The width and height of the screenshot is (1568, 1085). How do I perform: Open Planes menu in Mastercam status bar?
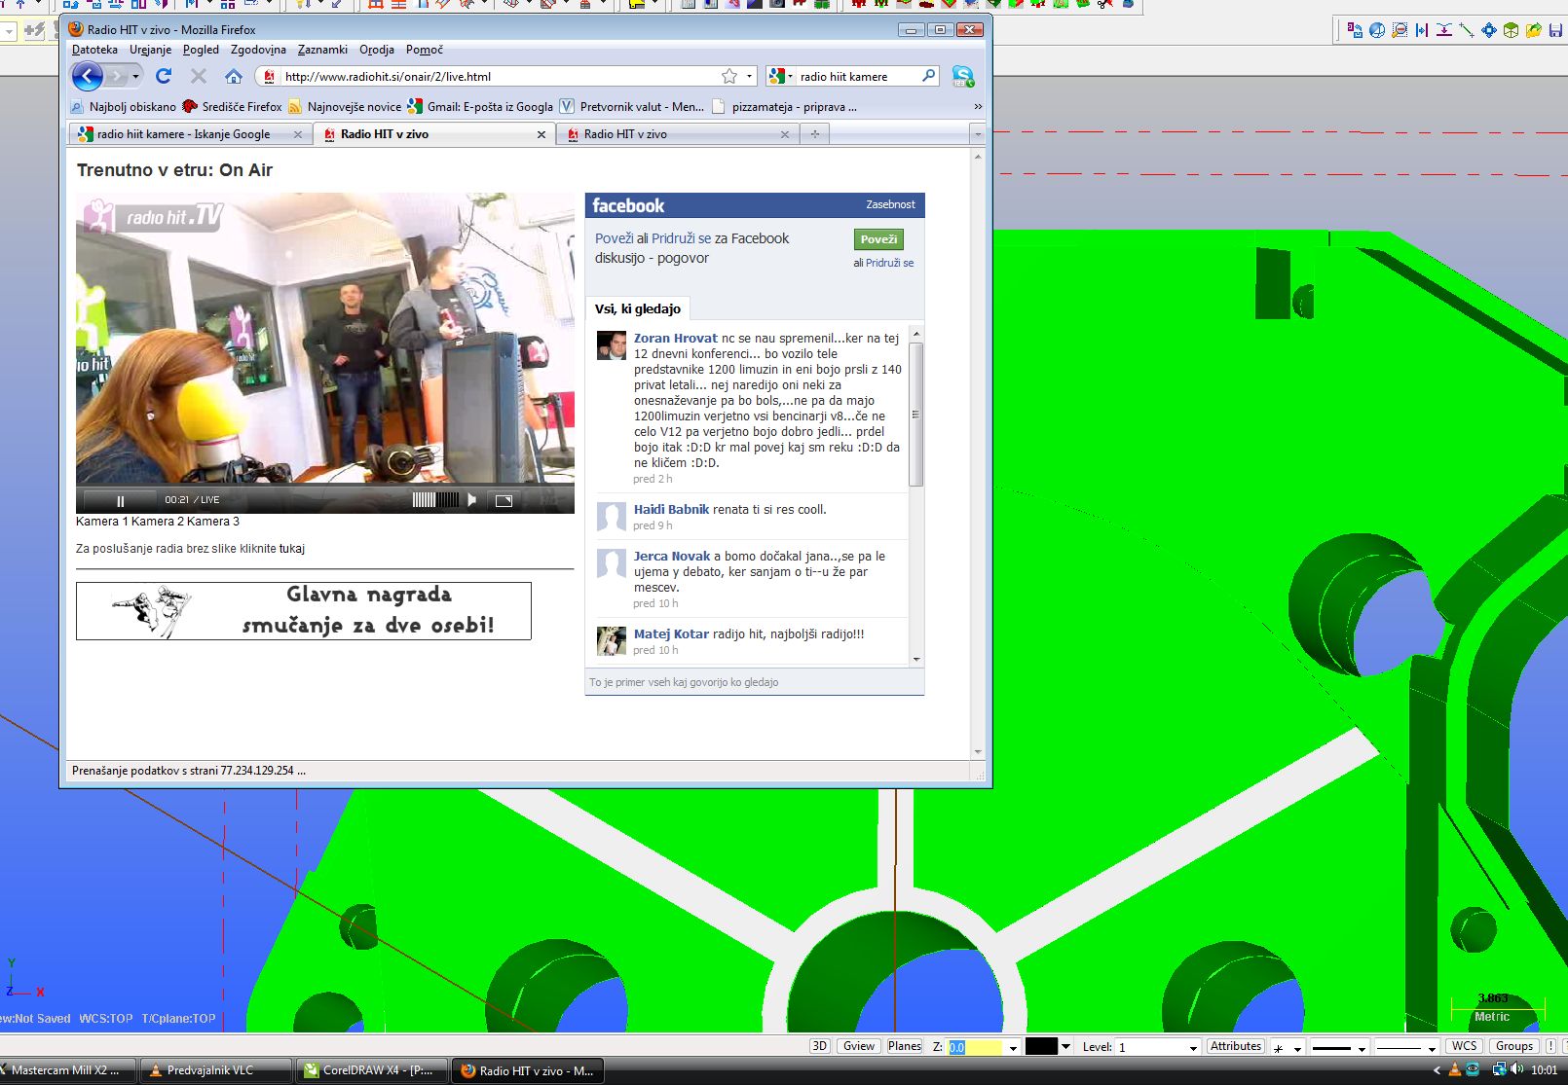tap(905, 1046)
